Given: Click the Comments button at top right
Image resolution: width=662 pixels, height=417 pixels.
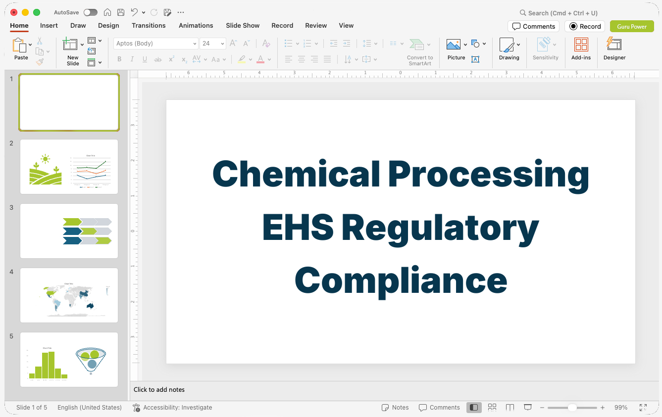Looking at the screenshot, I should point(533,26).
